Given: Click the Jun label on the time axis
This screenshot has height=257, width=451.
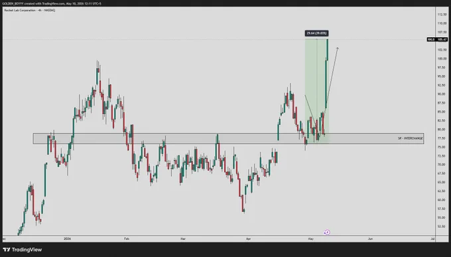Looking at the screenshot, I should pyautogui.click(x=371, y=238).
